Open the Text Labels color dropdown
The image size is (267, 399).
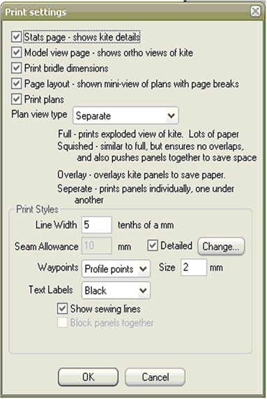116,290
